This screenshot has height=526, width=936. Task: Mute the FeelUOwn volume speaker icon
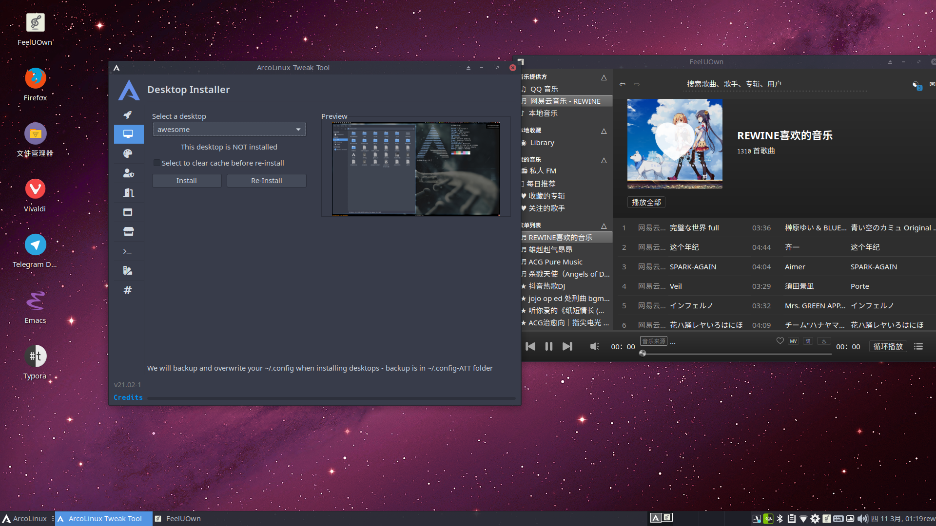595,346
